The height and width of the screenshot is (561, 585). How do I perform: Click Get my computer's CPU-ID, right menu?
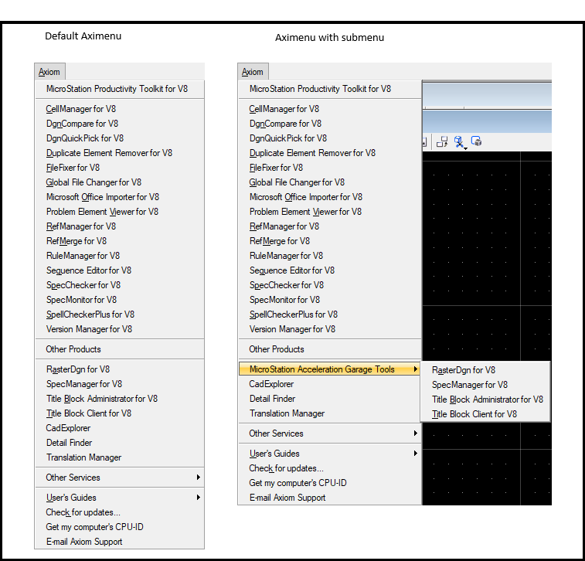click(298, 483)
